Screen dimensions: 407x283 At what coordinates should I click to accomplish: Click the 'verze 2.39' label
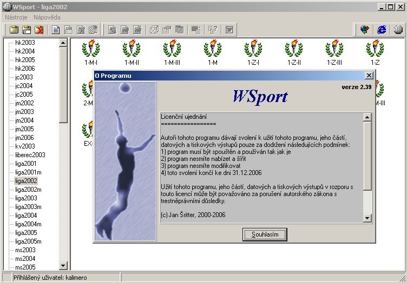pos(356,87)
